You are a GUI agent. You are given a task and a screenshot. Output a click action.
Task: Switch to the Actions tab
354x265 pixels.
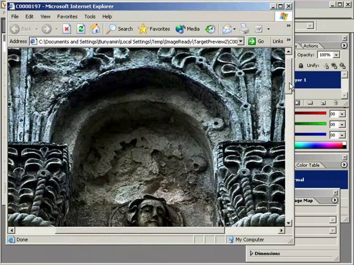310,46
